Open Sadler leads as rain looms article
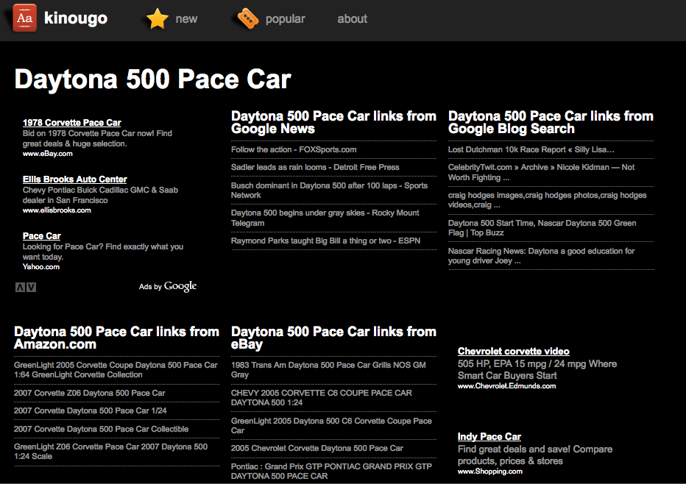This screenshot has height=484, width=686. point(315,167)
